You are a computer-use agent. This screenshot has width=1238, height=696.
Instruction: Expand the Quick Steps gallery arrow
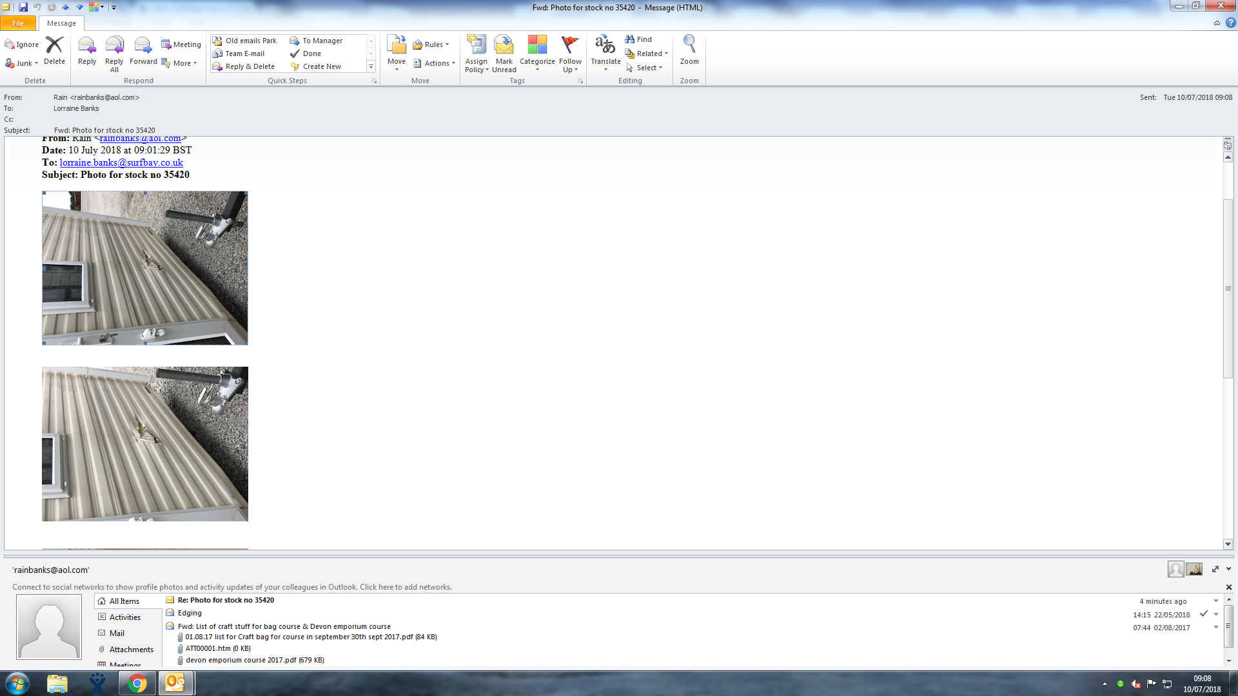click(x=371, y=67)
